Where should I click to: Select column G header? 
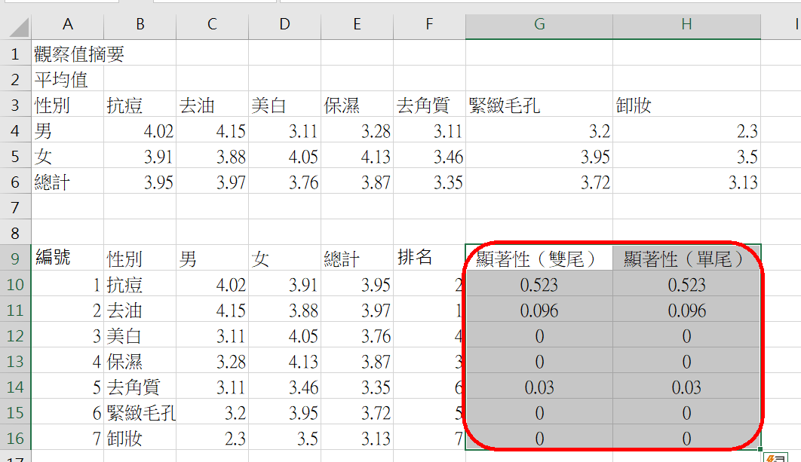539,25
